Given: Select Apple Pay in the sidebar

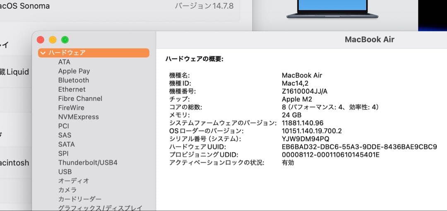Looking at the screenshot, I should pyautogui.click(x=74, y=71).
